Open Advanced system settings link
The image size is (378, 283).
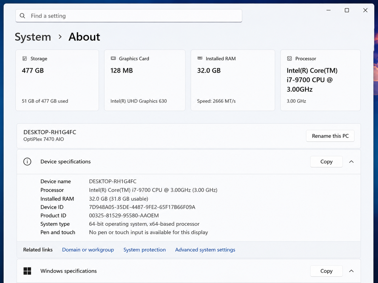pyautogui.click(x=205, y=250)
